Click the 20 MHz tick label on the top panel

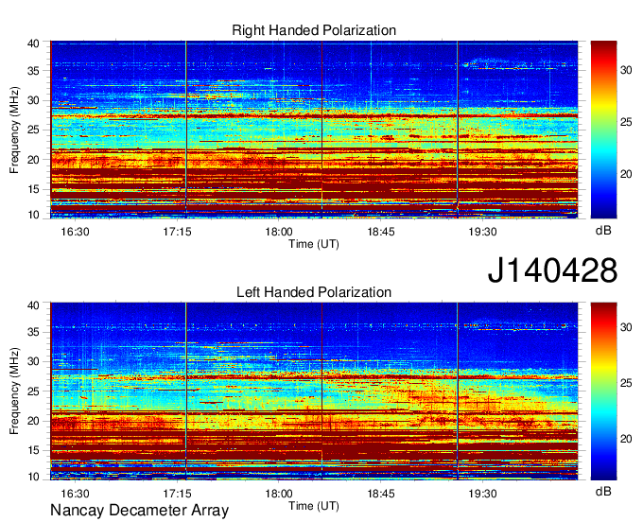click(x=33, y=160)
